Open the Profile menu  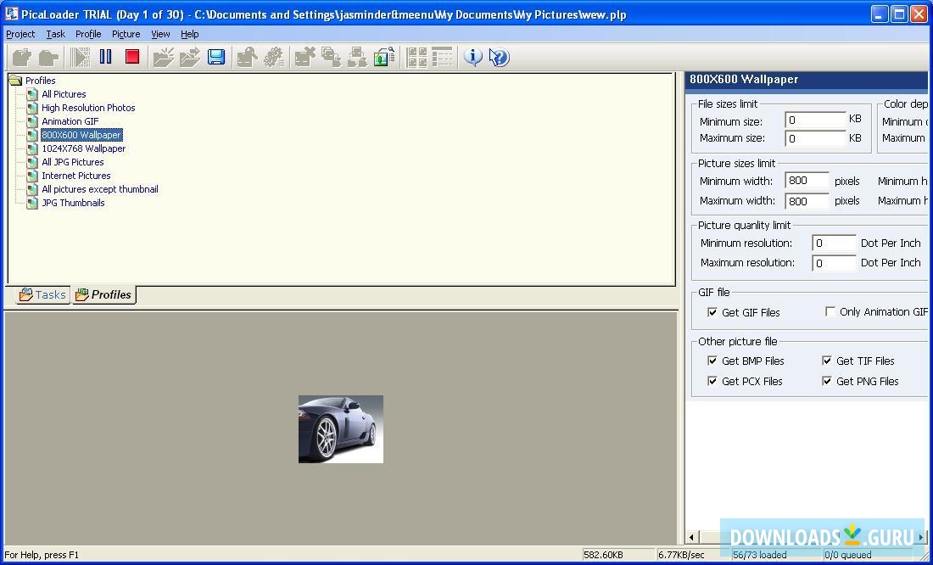point(88,34)
